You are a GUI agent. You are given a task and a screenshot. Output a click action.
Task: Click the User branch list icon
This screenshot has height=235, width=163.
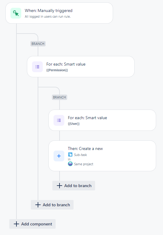tap(59, 120)
